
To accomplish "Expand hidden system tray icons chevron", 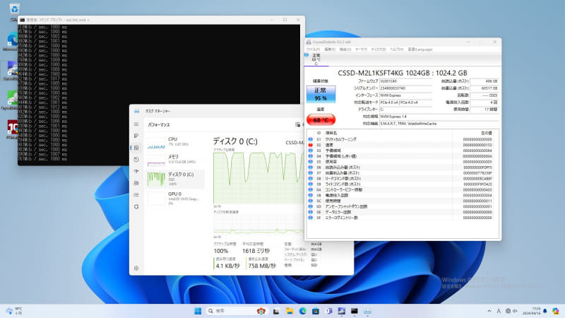I will pyautogui.click(x=489, y=311).
